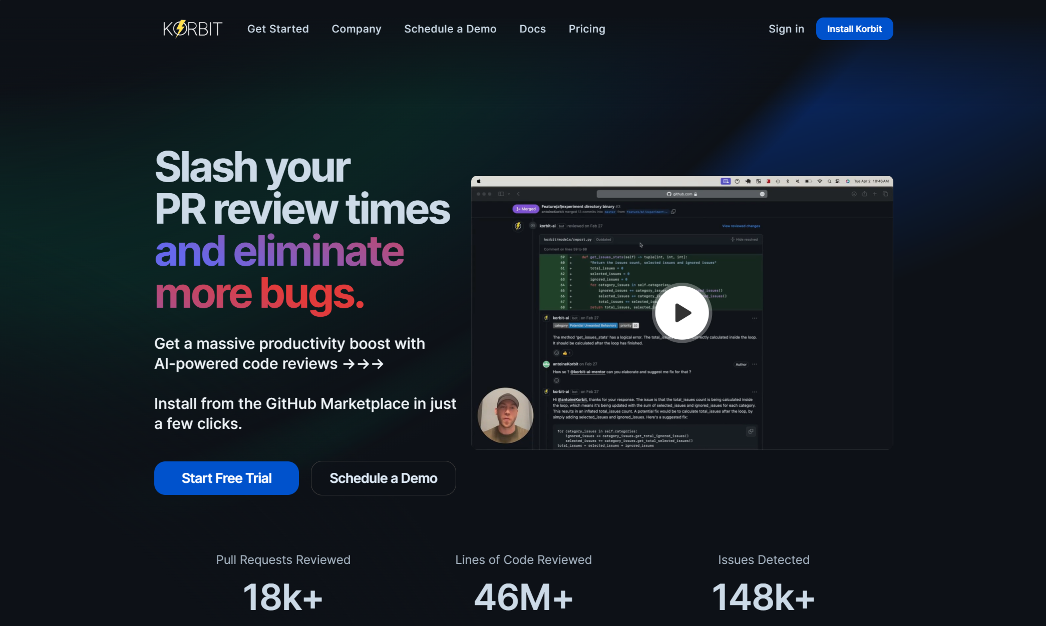Click the Start Free Trial button

coord(226,478)
